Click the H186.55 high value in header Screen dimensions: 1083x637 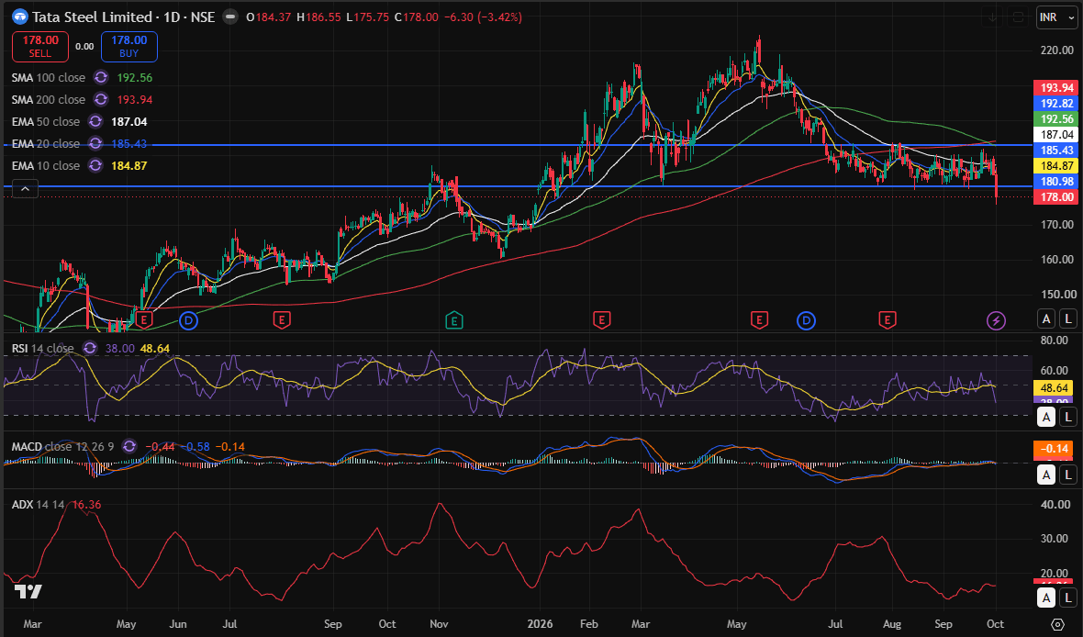(x=318, y=17)
